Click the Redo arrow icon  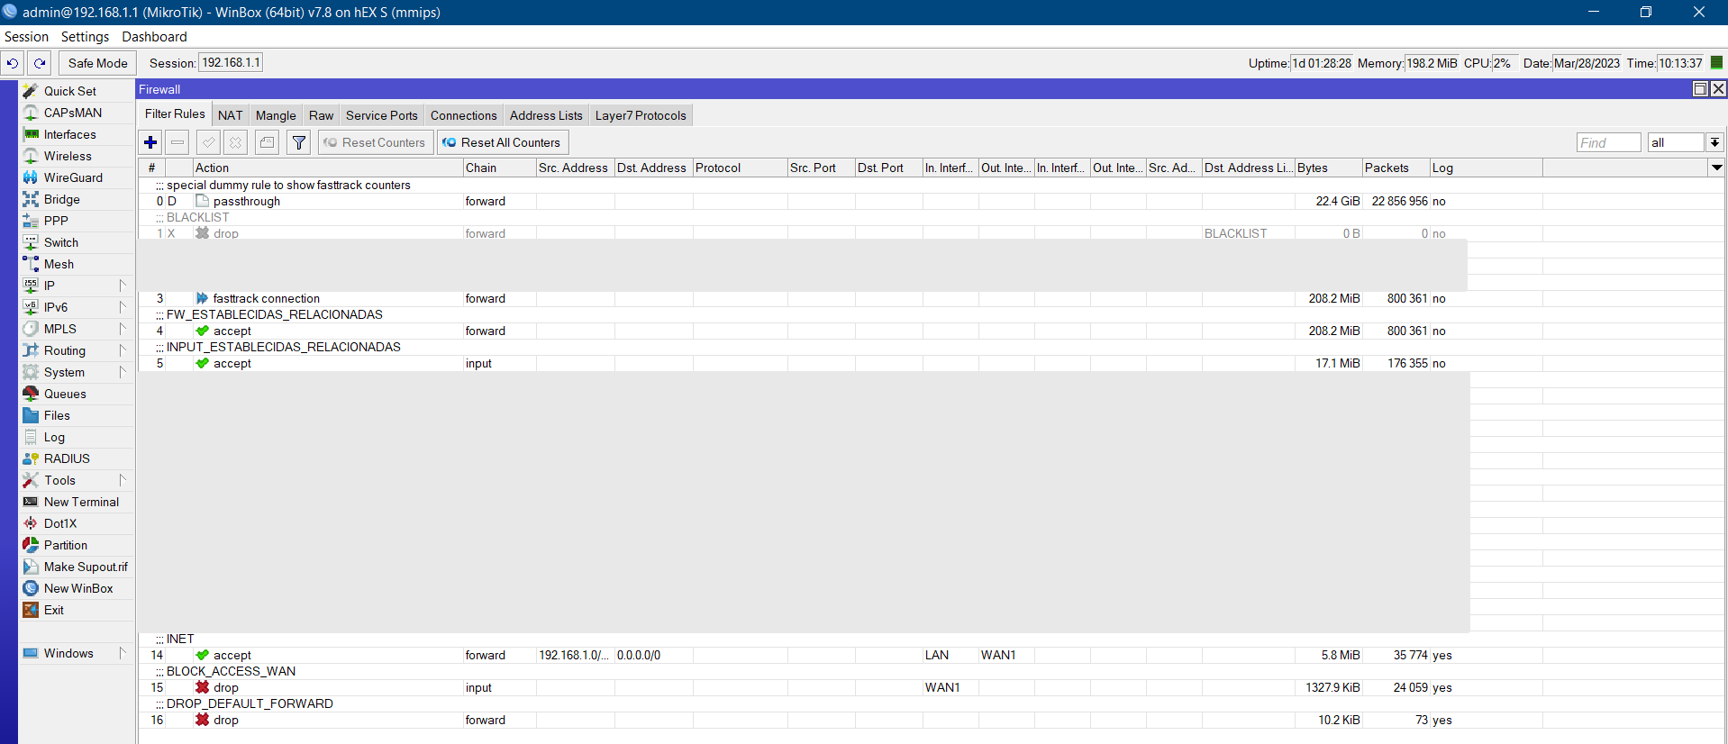point(40,63)
